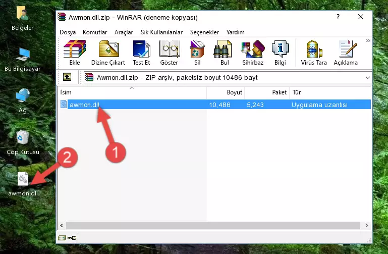Screen dimensions: 388x254
Task: Open the Komutlar menu
Action: click(95, 32)
